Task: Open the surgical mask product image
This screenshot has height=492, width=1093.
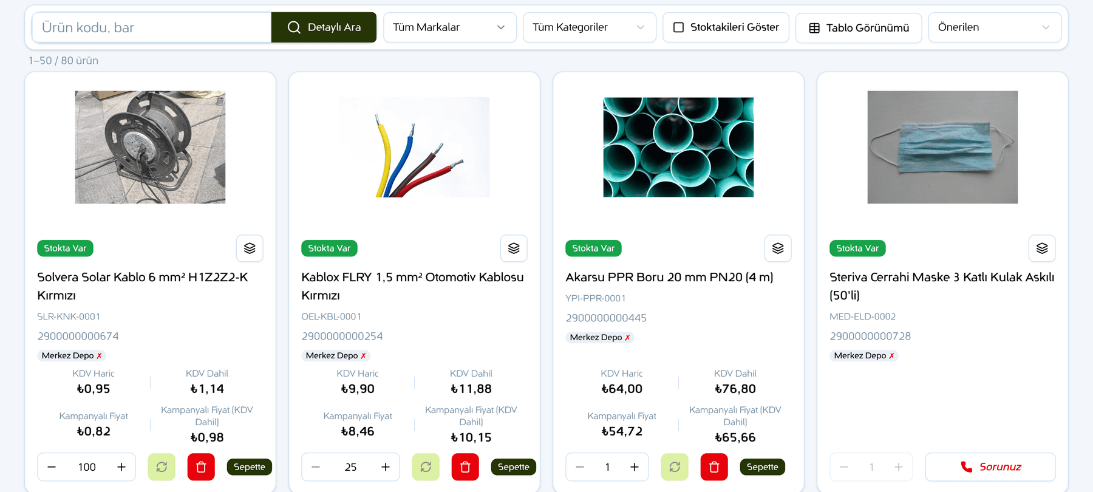Action: tap(942, 147)
